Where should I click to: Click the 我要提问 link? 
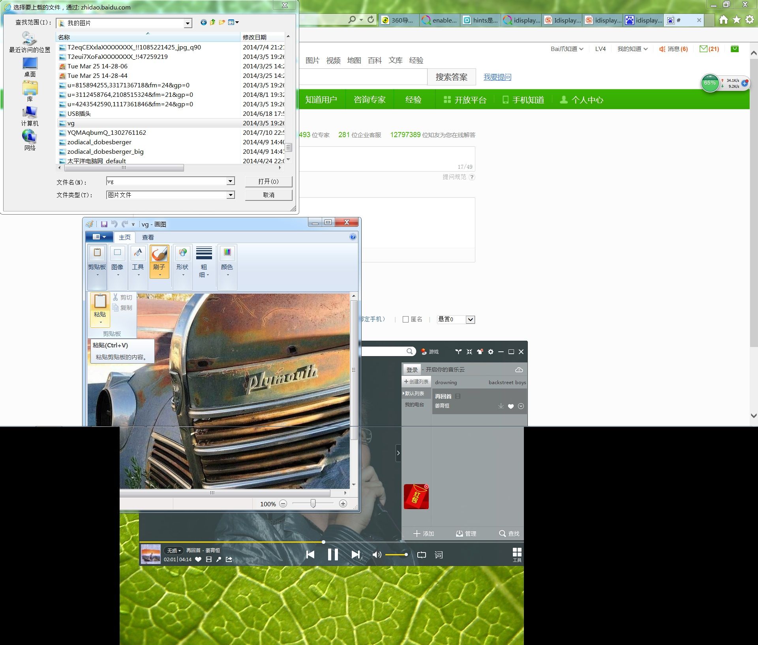point(497,77)
